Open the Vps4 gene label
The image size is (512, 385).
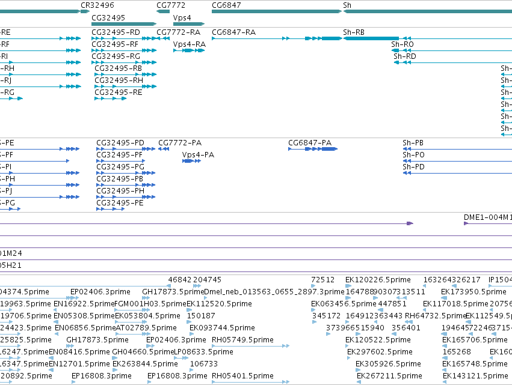point(182,17)
